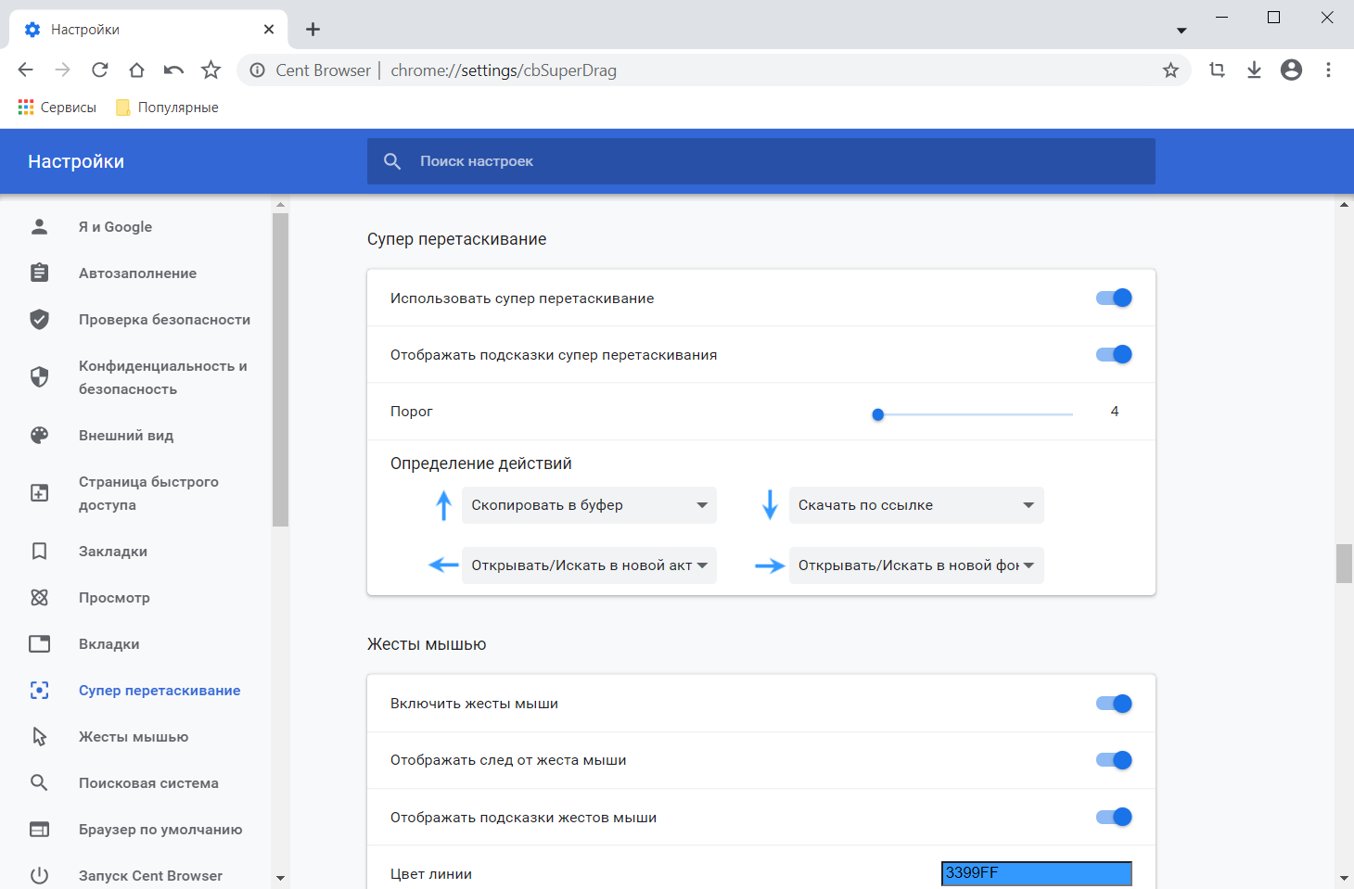
Task: Open the three-dot browser menu
Action: (1328, 70)
